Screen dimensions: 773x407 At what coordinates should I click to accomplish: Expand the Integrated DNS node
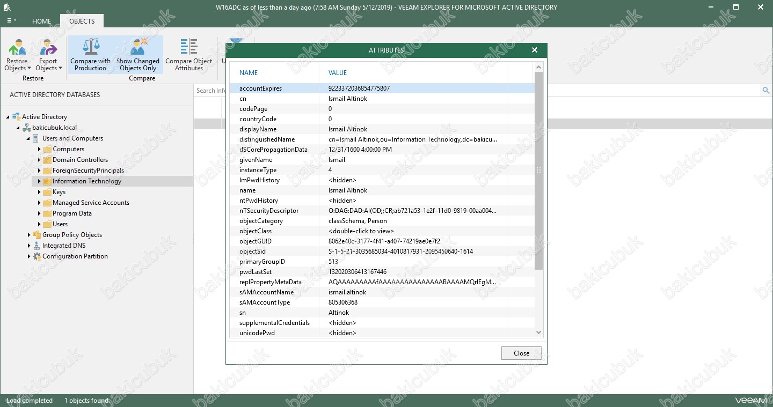28,246
